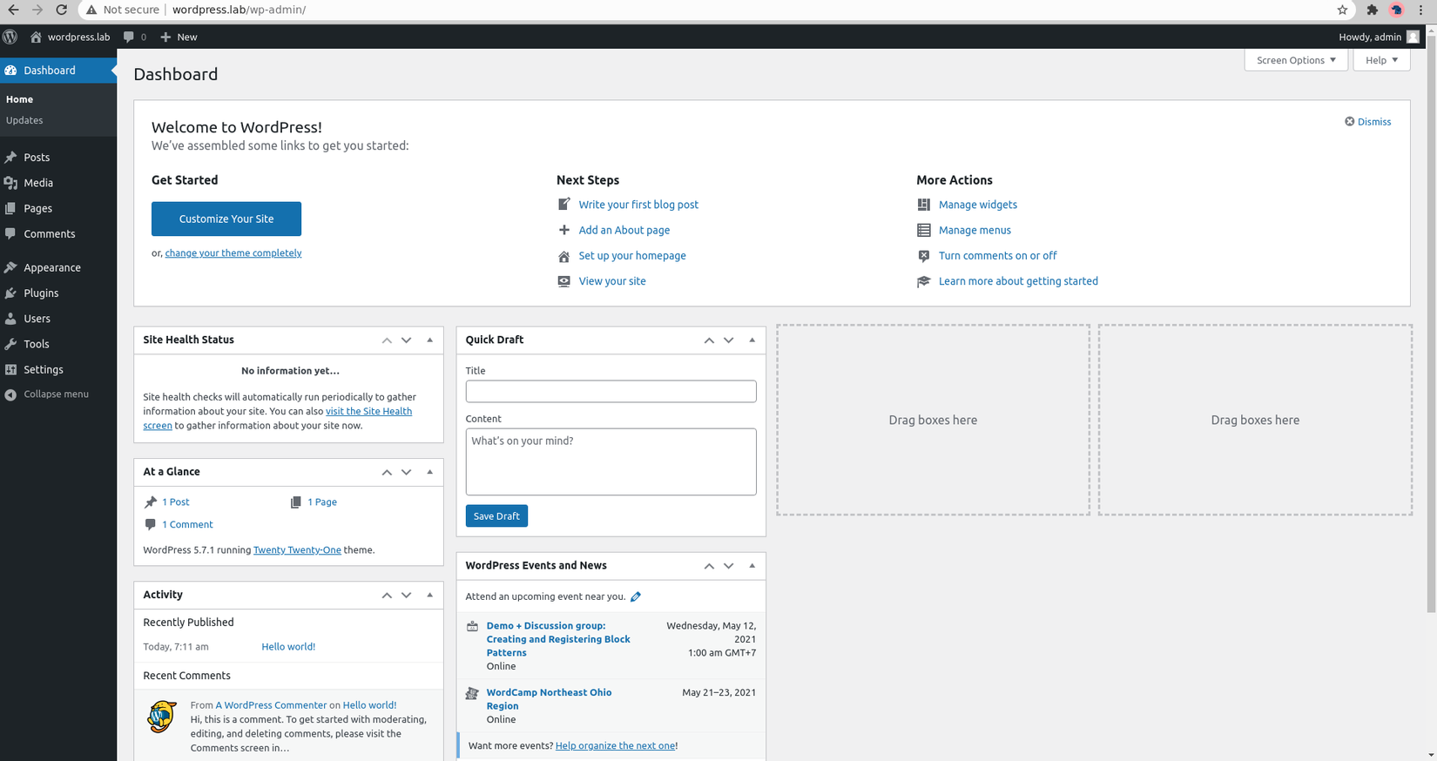Open the Howdy, admin account menu
This screenshot has width=1437, height=761.
point(1379,37)
